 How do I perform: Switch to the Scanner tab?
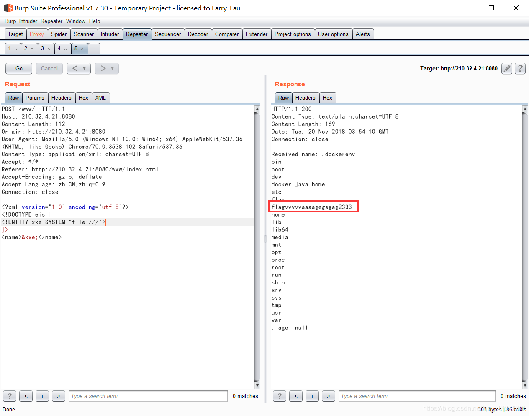point(84,34)
